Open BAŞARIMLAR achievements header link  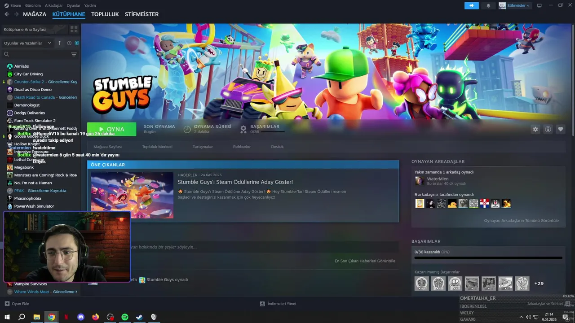265,127
